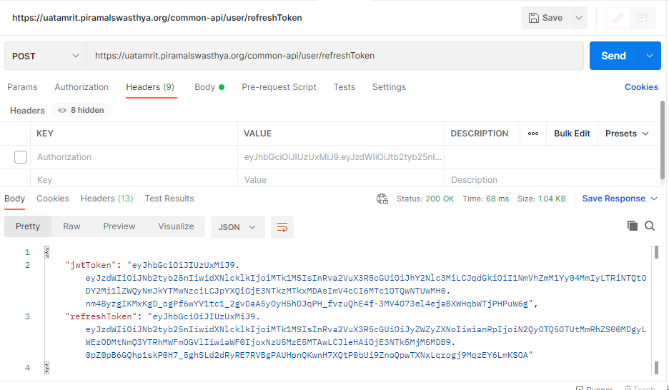
Task: Show the 8 hidden headers
Action: tap(81, 111)
